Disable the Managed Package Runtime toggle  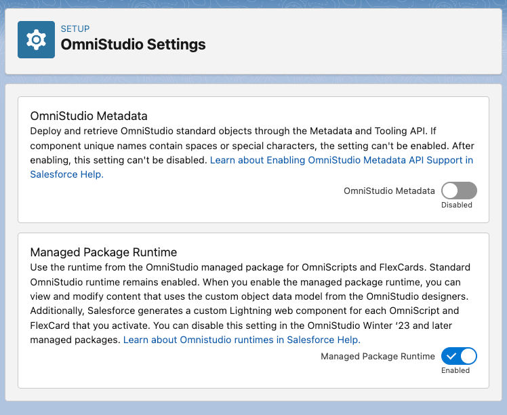tap(459, 356)
